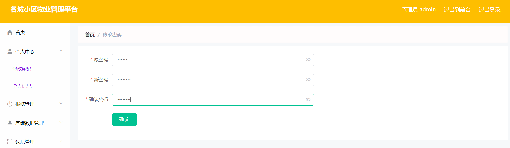Open the 个人信息 sidebar item

pyautogui.click(x=22, y=86)
